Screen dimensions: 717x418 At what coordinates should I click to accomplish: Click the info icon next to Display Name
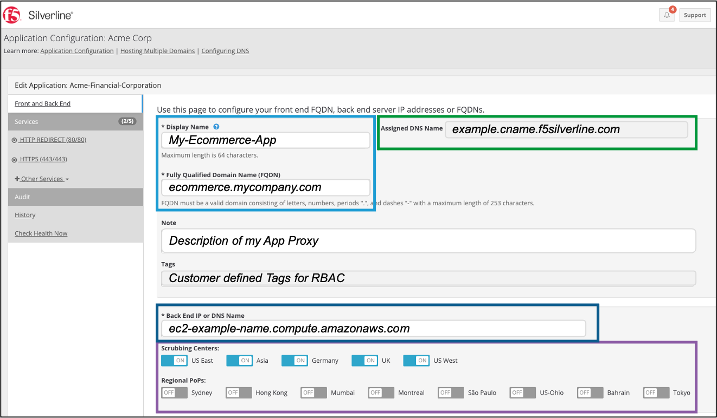click(216, 126)
